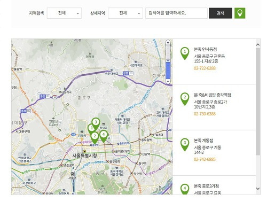Screen dimensions: 267x210
Task: Click 가톨릭대학교 성신교정 label on map
Action: 122,121
